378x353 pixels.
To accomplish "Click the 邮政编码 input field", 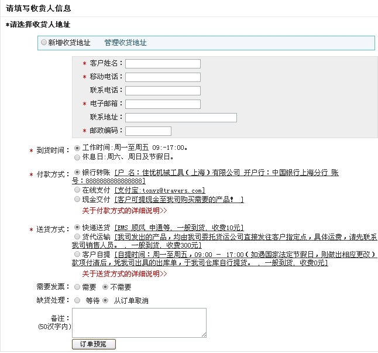I will (x=148, y=131).
